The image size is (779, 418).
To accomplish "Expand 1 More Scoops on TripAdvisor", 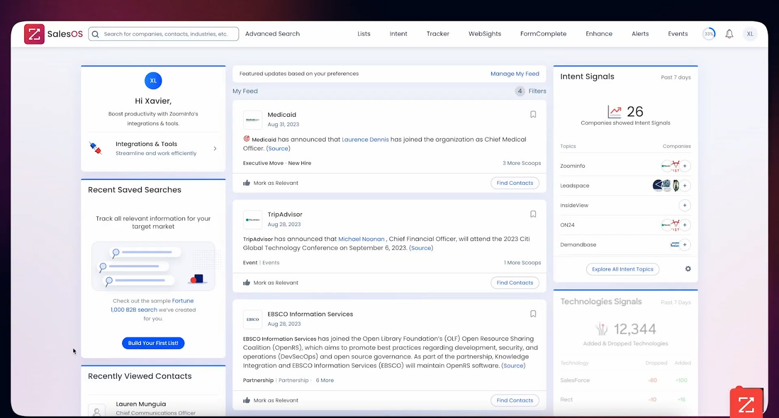I will (522, 263).
